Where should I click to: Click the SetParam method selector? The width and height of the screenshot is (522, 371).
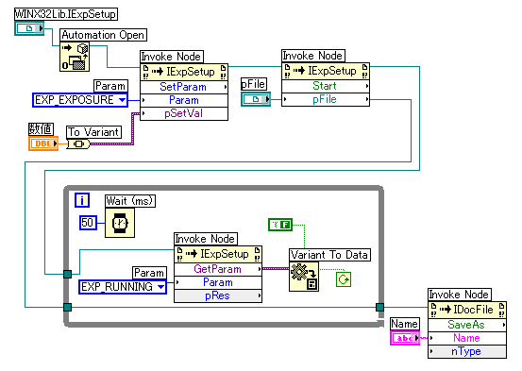(x=184, y=87)
